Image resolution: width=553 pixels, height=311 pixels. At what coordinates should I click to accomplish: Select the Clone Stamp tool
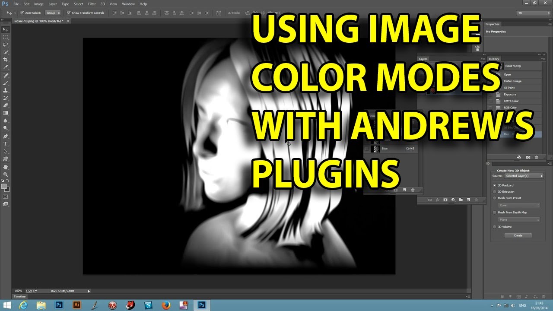click(6, 90)
